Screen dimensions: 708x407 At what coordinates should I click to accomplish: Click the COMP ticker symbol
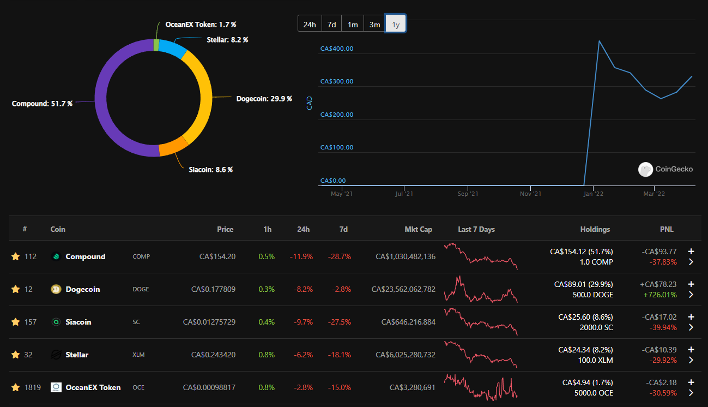(x=141, y=256)
